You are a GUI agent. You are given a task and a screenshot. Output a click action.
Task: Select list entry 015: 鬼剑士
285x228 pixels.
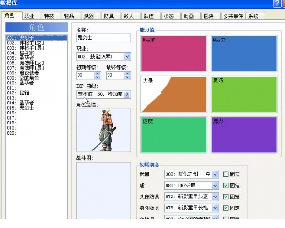[36, 108]
